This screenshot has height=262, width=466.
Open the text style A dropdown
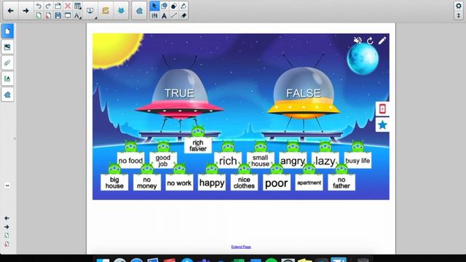(78, 16)
